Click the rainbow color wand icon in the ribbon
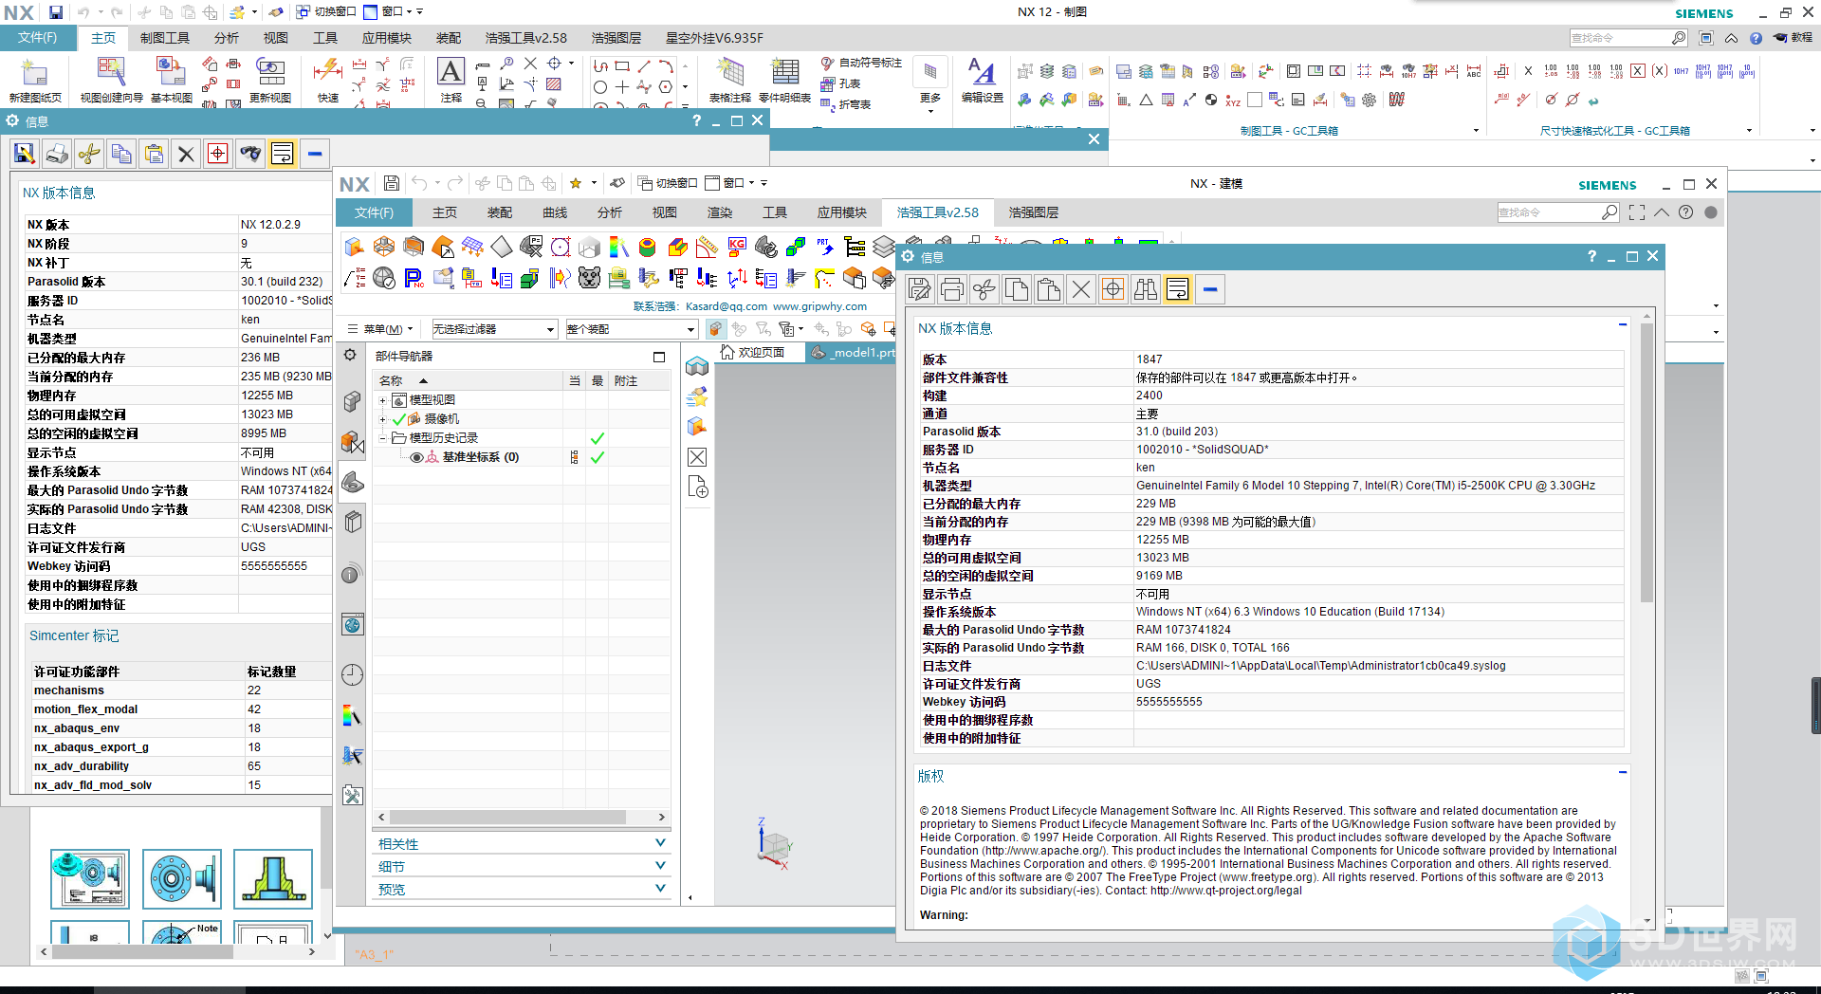The height and width of the screenshot is (994, 1821). 618,248
